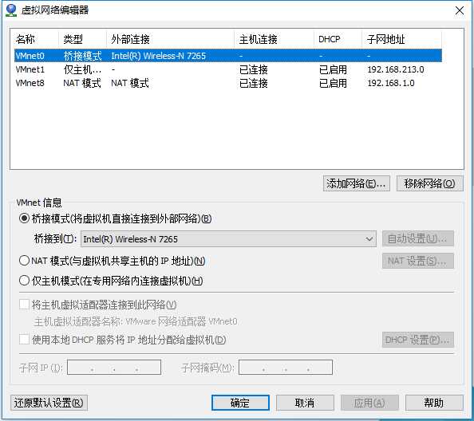Open NAT 设置 button
Viewport: 474px width, 421px height.
[x=418, y=261]
